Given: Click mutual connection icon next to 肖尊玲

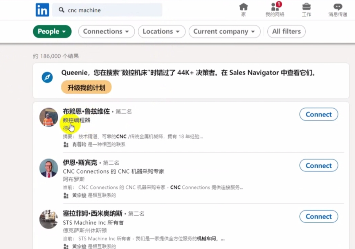Looking at the screenshot, I should coord(66,144).
